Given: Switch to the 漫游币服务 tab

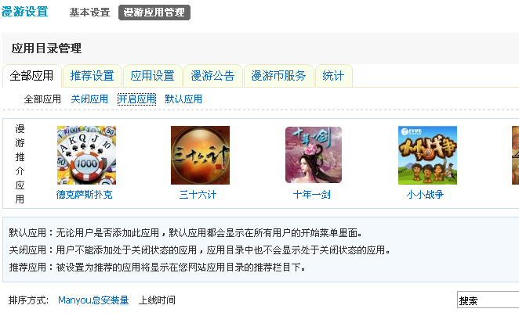Looking at the screenshot, I should 278,76.
